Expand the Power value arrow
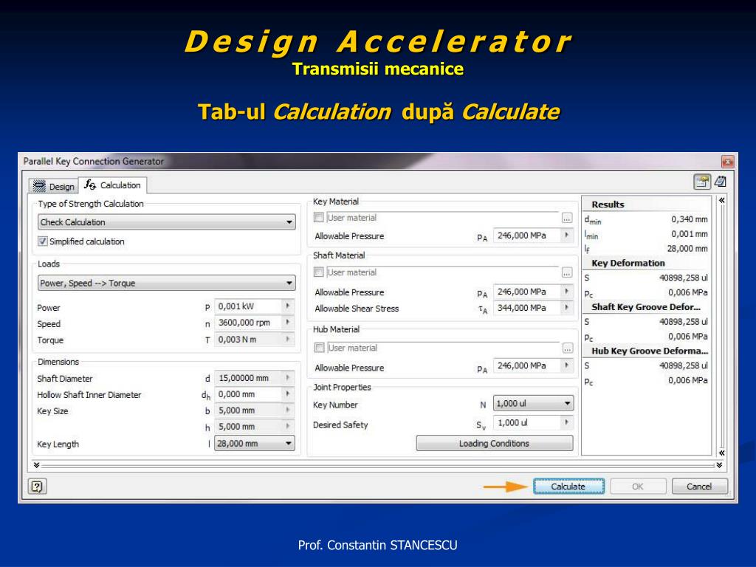 [288, 306]
